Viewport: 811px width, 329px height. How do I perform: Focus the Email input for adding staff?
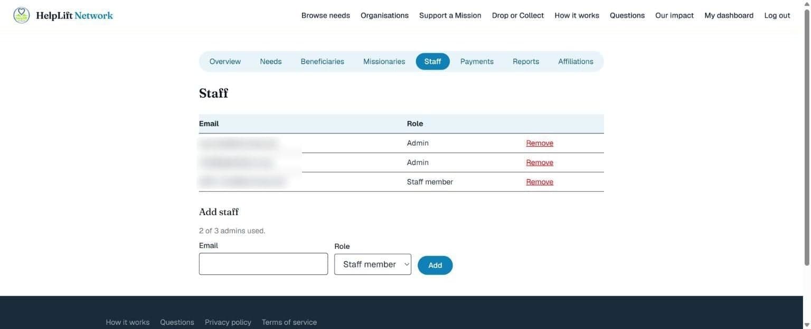point(263,264)
